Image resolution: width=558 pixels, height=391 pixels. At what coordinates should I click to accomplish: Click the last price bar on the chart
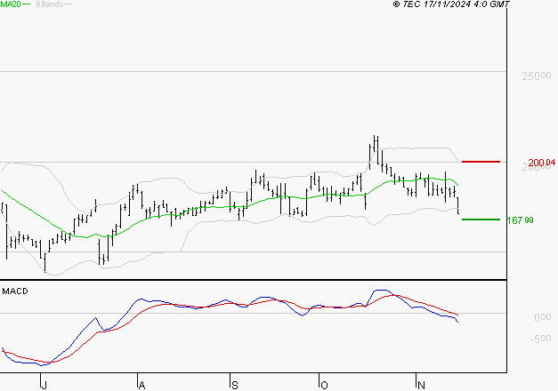(x=458, y=205)
